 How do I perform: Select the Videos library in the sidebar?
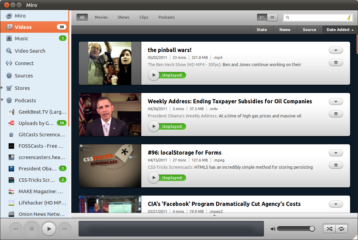pyautogui.click(x=34, y=27)
